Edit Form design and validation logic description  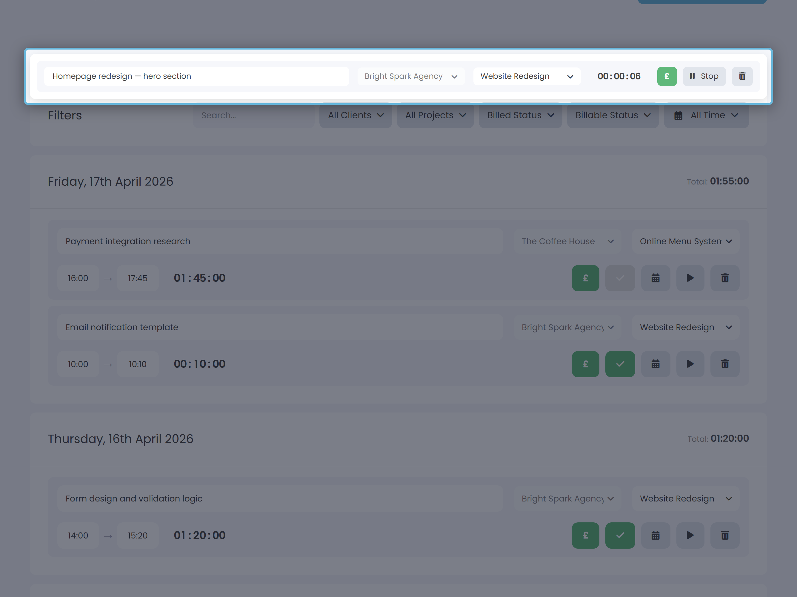[280, 498]
